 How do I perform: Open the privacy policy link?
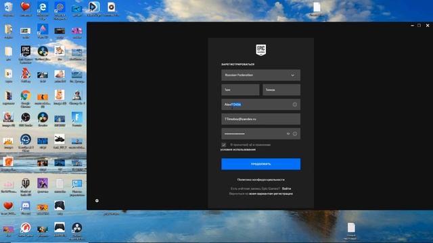pyautogui.click(x=260, y=180)
